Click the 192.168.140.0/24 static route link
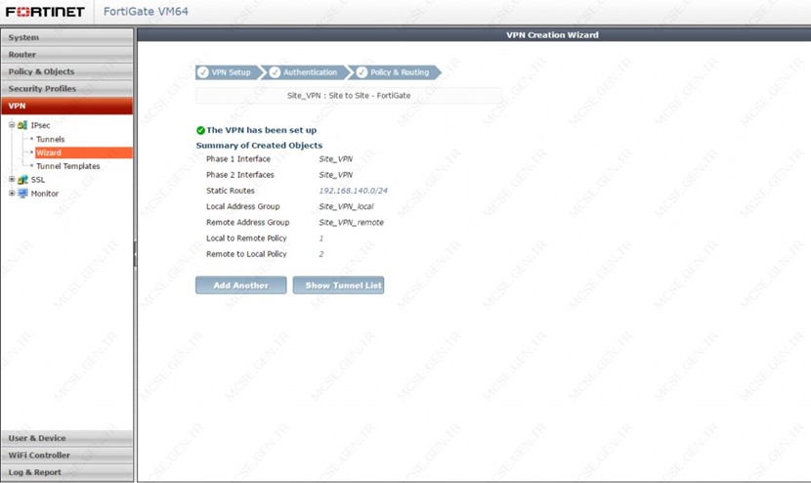Screen dimensions: 811x483 (x=354, y=191)
